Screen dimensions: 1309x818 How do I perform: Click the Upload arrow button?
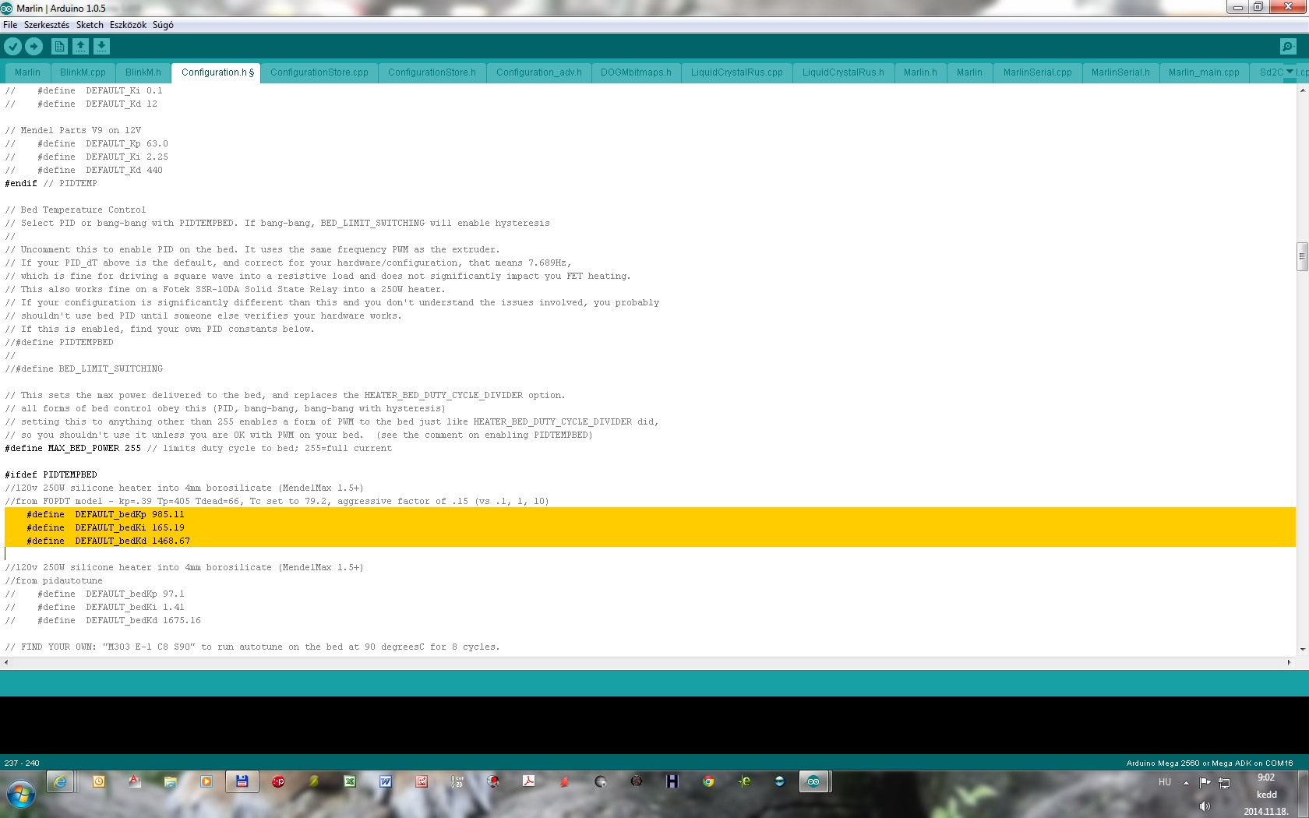point(34,47)
